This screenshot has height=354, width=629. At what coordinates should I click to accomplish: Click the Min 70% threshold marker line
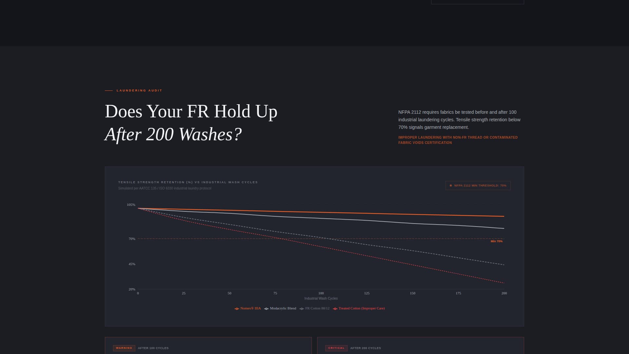point(497,242)
